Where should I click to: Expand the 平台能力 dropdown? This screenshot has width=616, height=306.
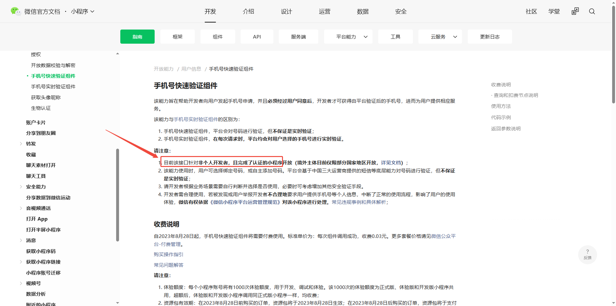click(x=348, y=37)
